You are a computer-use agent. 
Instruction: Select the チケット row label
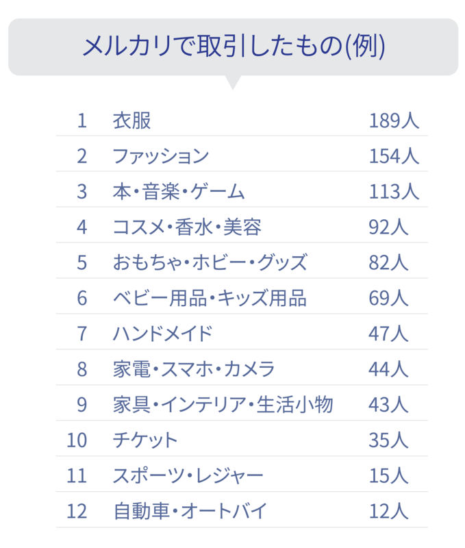(145, 440)
